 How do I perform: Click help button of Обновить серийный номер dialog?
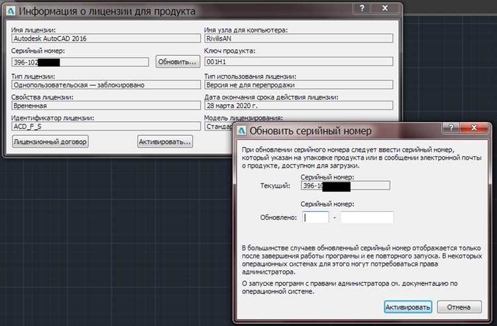[451, 128]
